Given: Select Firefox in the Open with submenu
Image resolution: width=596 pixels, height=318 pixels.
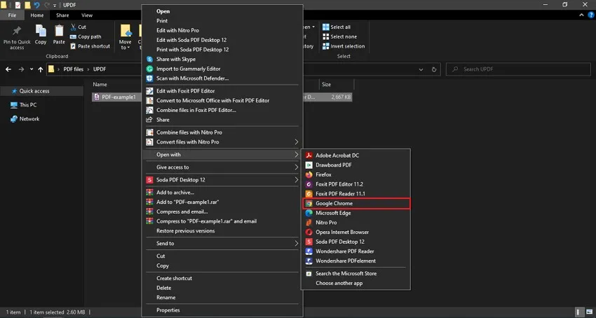Looking at the screenshot, I should (x=355, y=175).
